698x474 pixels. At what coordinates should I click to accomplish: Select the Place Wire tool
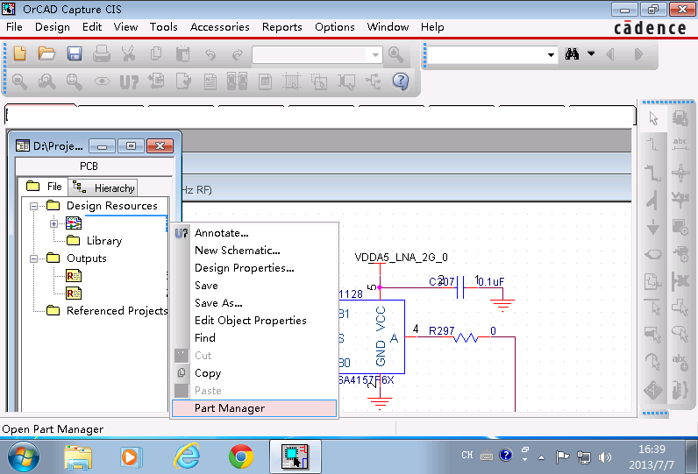pos(653,145)
